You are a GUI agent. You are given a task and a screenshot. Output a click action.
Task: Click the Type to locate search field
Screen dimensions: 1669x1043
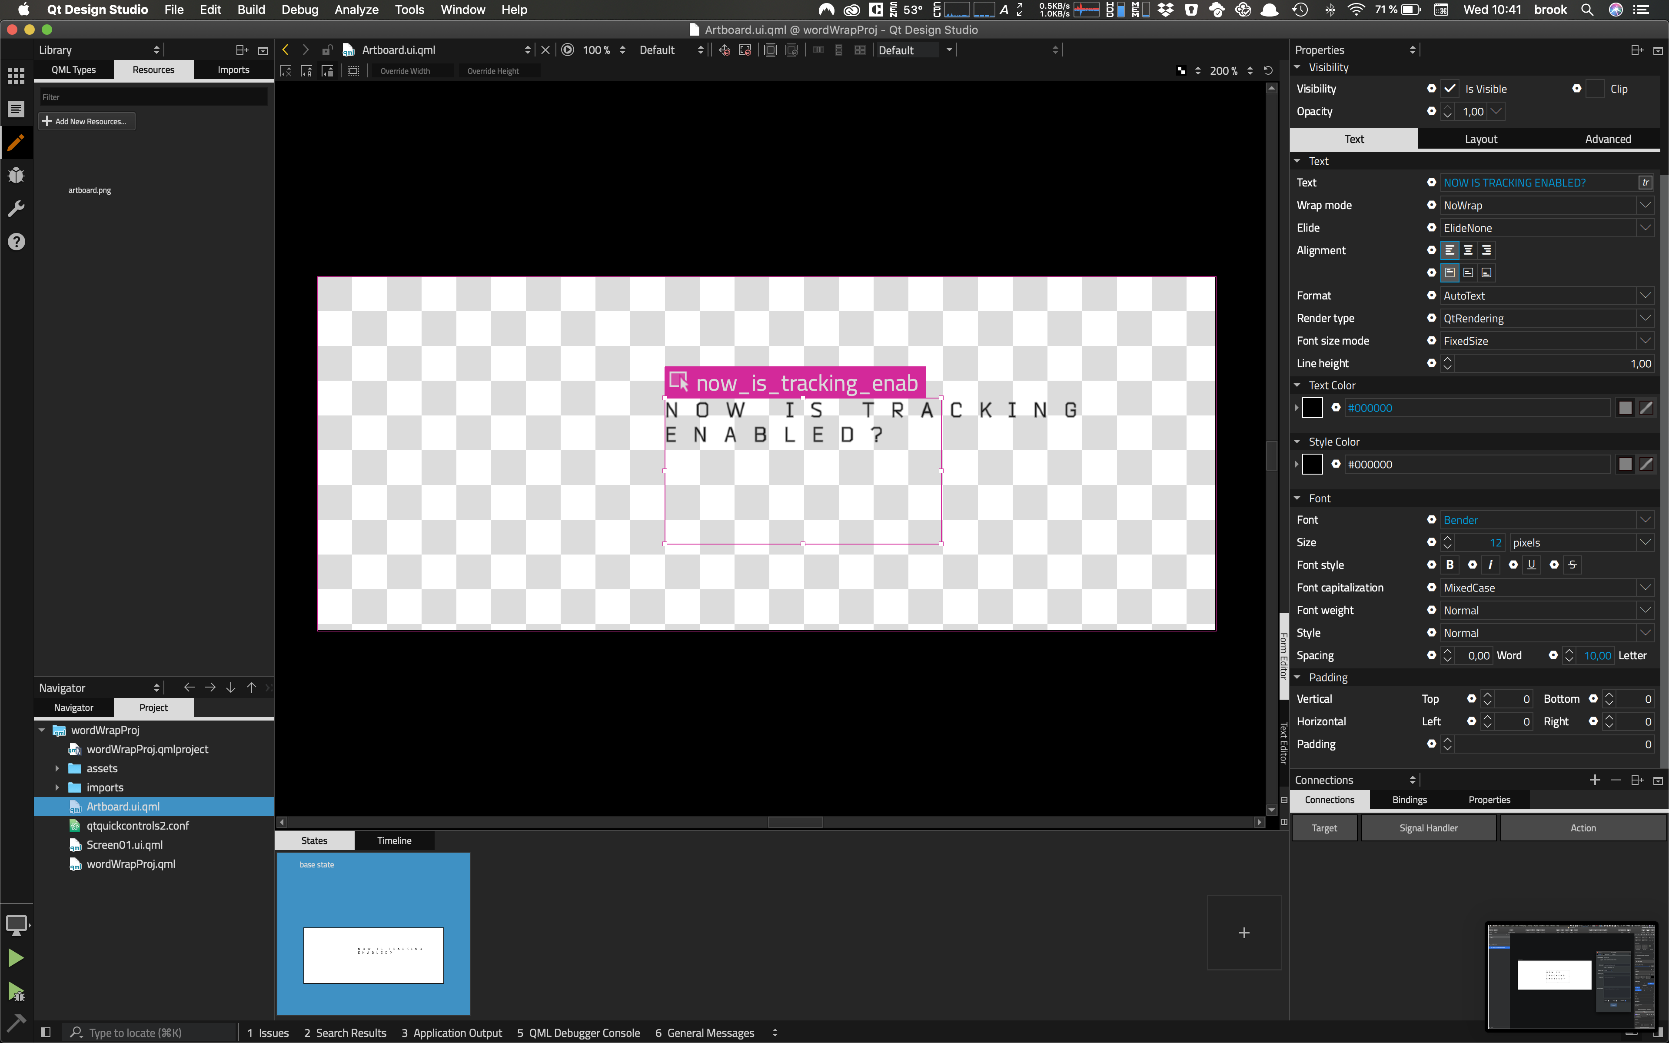135,1033
